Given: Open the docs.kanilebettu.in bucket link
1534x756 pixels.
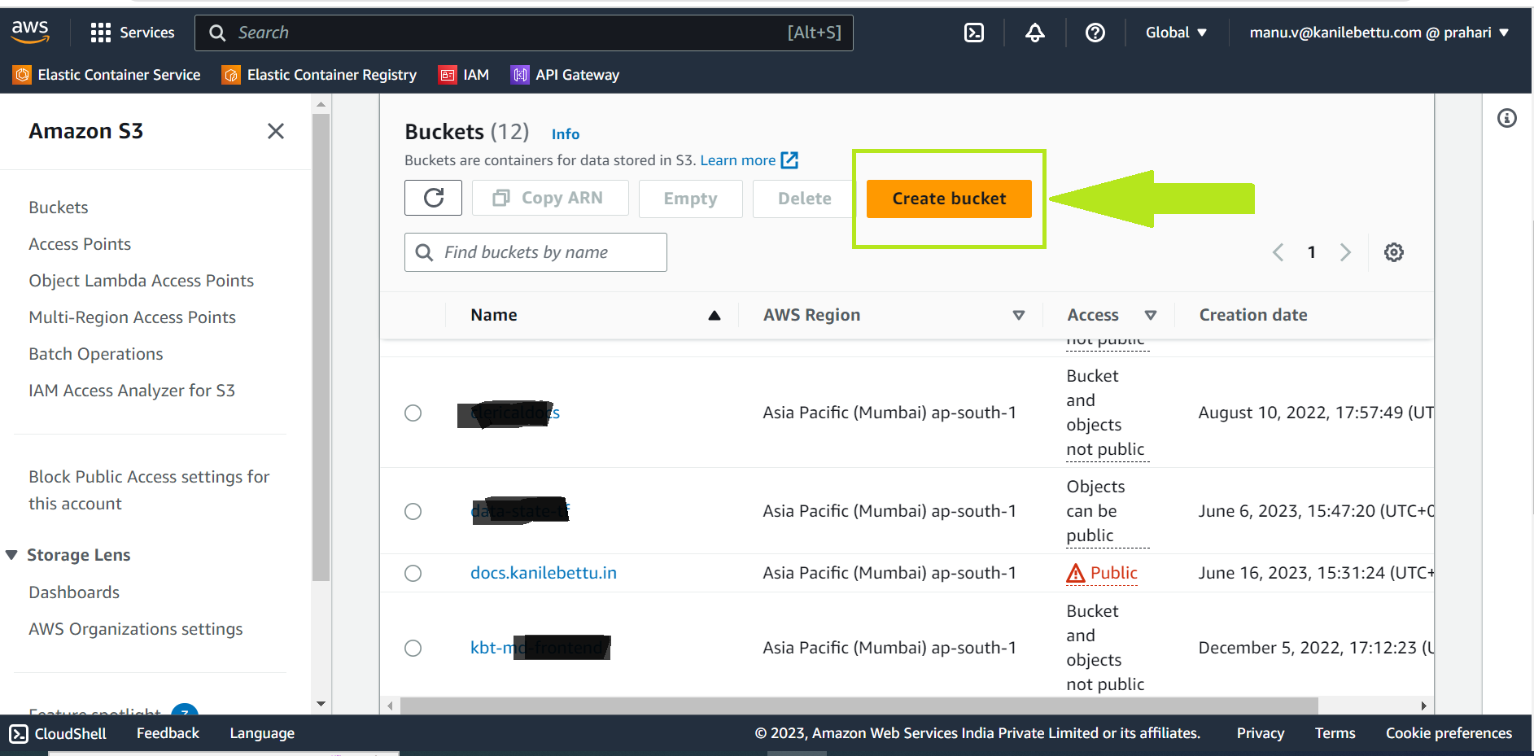Looking at the screenshot, I should (544, 573).
